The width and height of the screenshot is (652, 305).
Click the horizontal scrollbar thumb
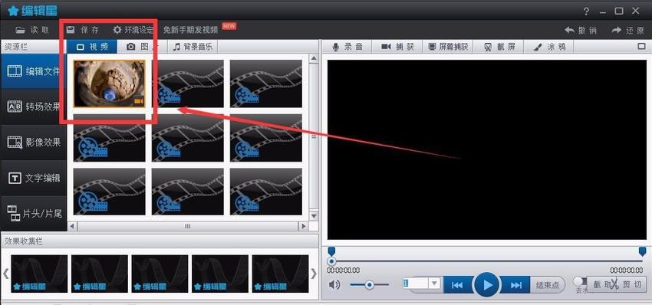coord(187,227)
